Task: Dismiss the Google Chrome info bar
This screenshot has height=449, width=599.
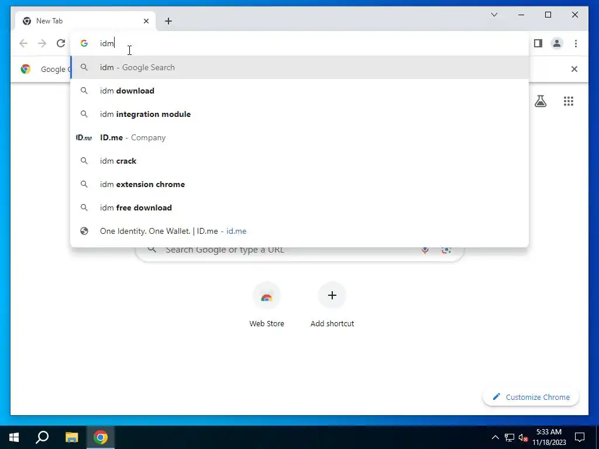Action: click(574, 69)
